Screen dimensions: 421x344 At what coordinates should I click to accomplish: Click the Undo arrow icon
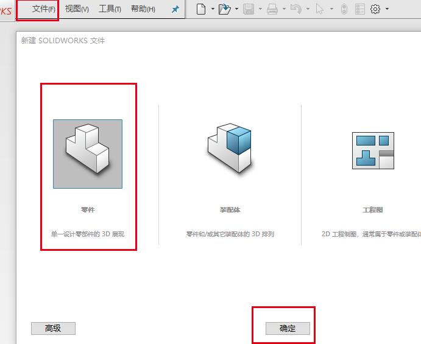pos(296,9)
